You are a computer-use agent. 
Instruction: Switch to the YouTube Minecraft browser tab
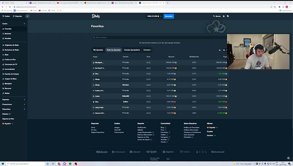69,3
